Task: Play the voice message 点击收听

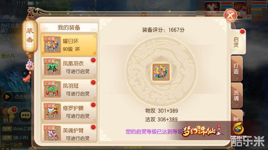Action: [16, 97]
